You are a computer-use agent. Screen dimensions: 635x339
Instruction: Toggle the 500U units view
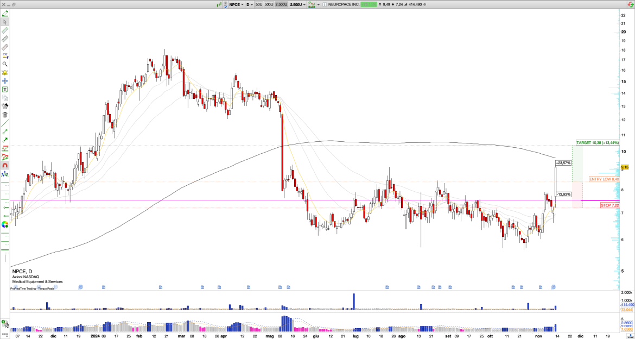269,4
